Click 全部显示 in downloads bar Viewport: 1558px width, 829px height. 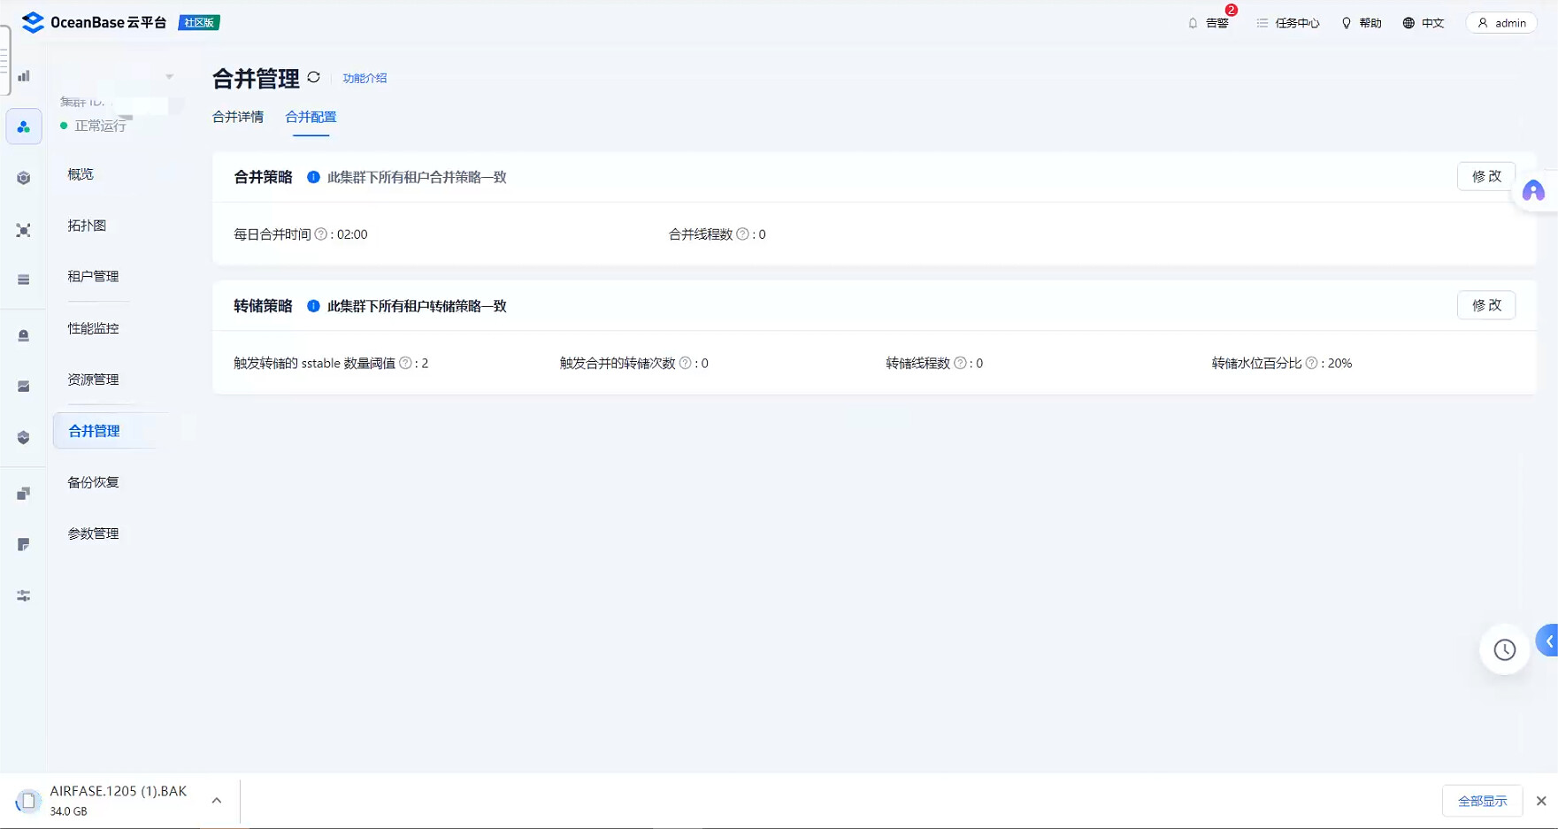(1483, 801)
